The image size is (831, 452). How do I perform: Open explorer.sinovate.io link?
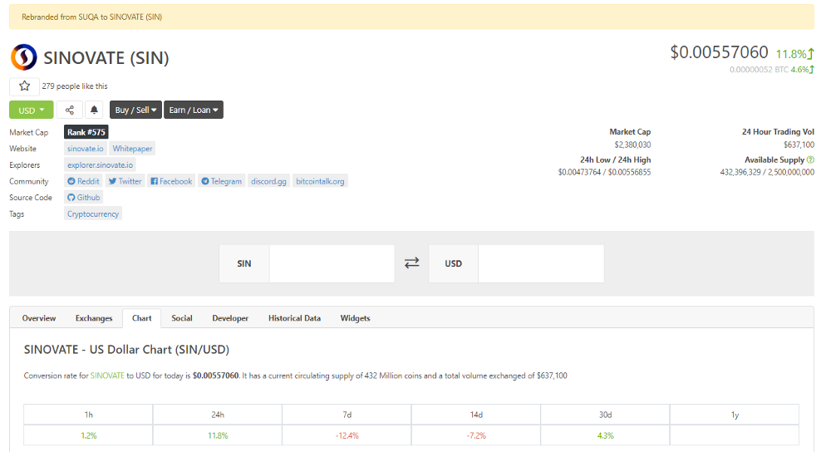tap(101, 165)
